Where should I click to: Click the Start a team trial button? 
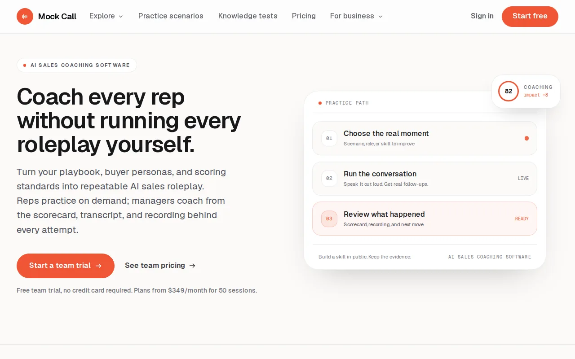pos(66,266)
